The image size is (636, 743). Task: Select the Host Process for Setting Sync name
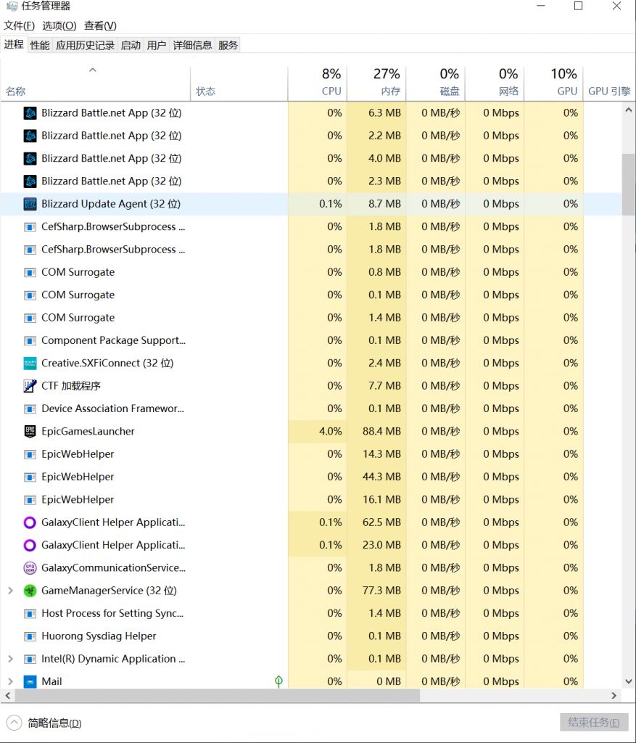pyautogui.click(x=112, y=614)
